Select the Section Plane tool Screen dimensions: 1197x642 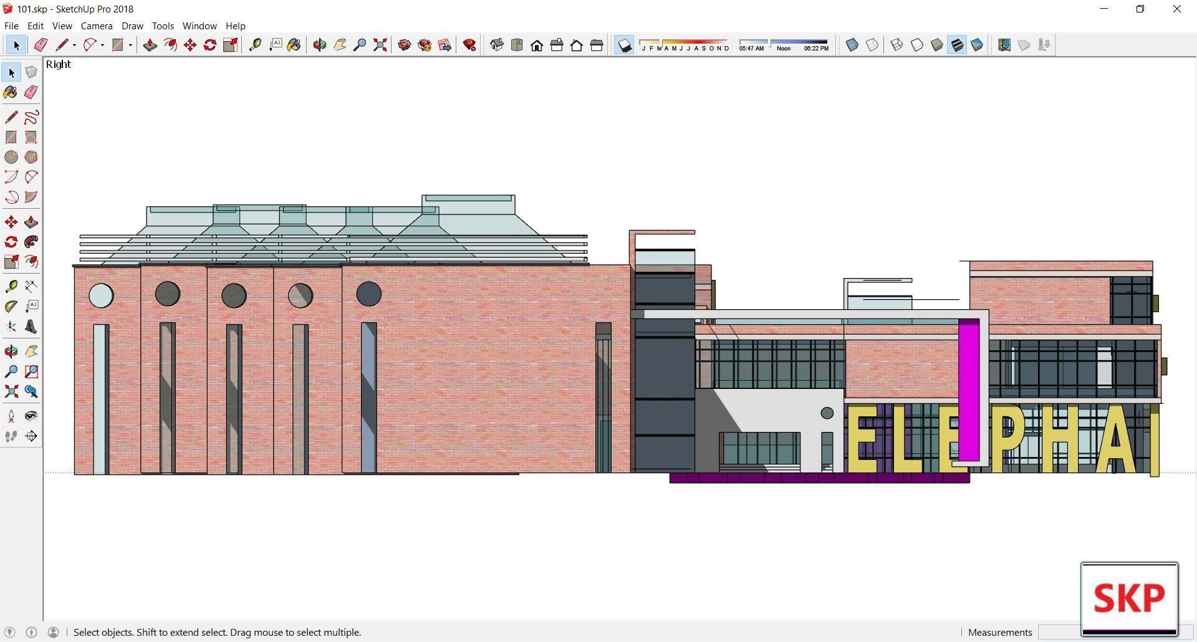[31, 436]
